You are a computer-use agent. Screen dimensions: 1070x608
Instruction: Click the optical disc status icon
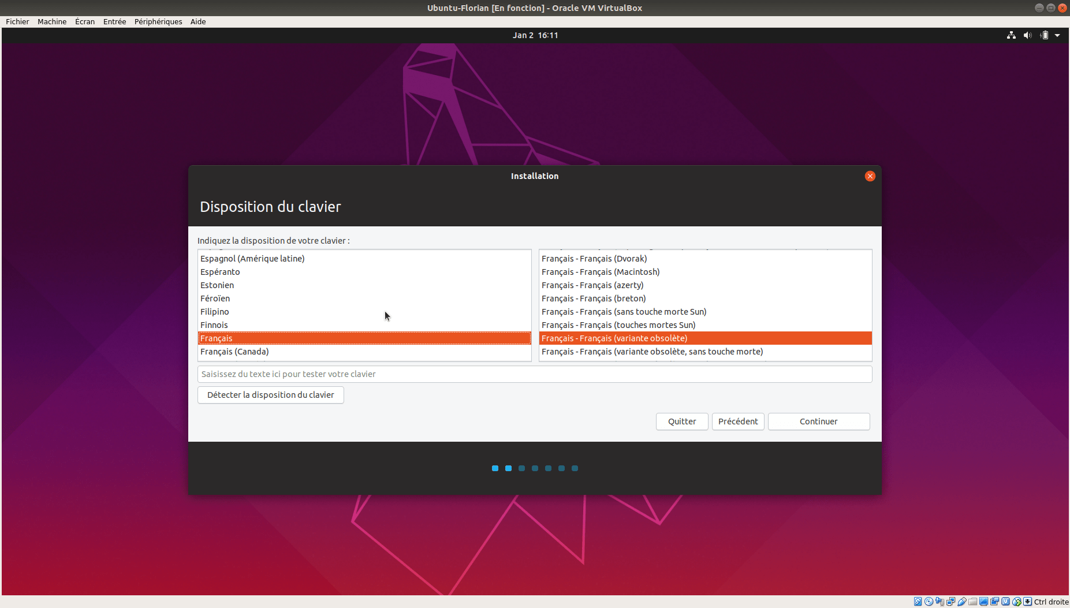click(x=929, y=602)
